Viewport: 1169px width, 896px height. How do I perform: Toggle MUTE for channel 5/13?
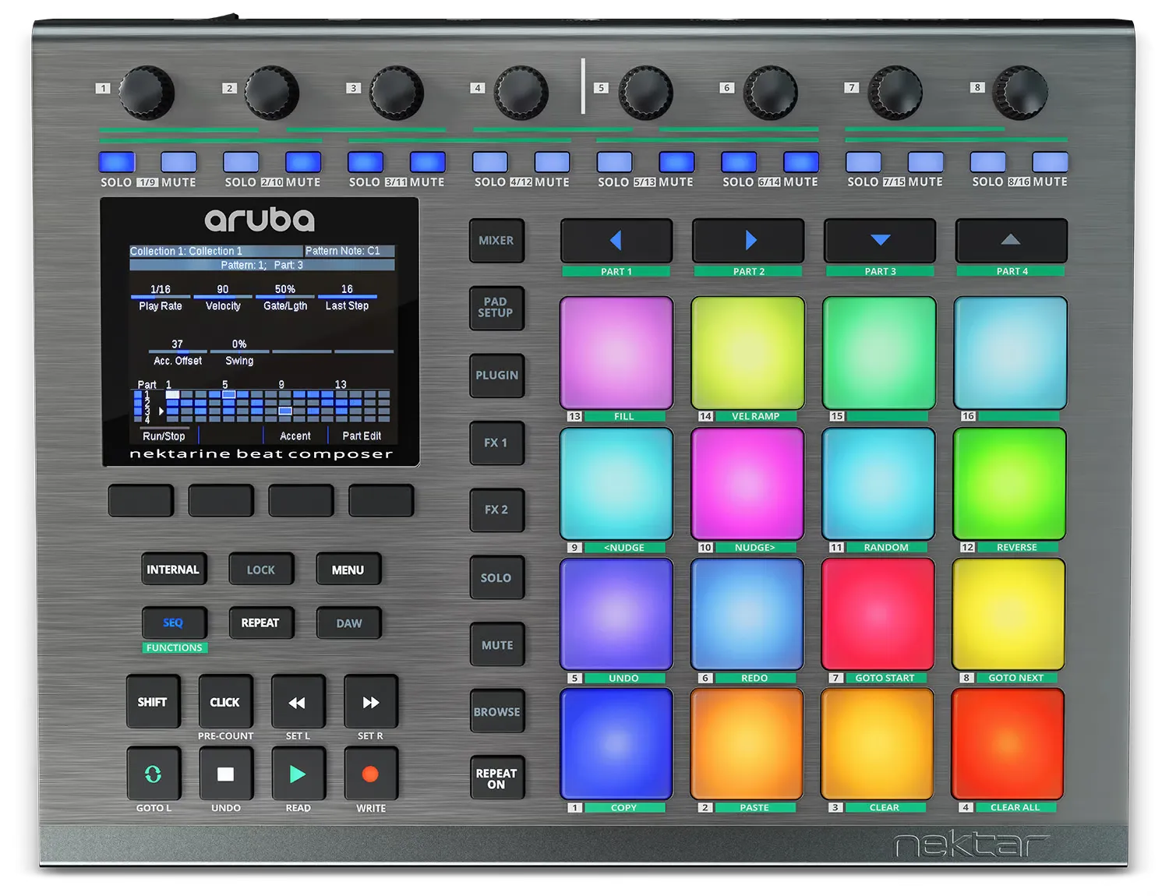676,162
